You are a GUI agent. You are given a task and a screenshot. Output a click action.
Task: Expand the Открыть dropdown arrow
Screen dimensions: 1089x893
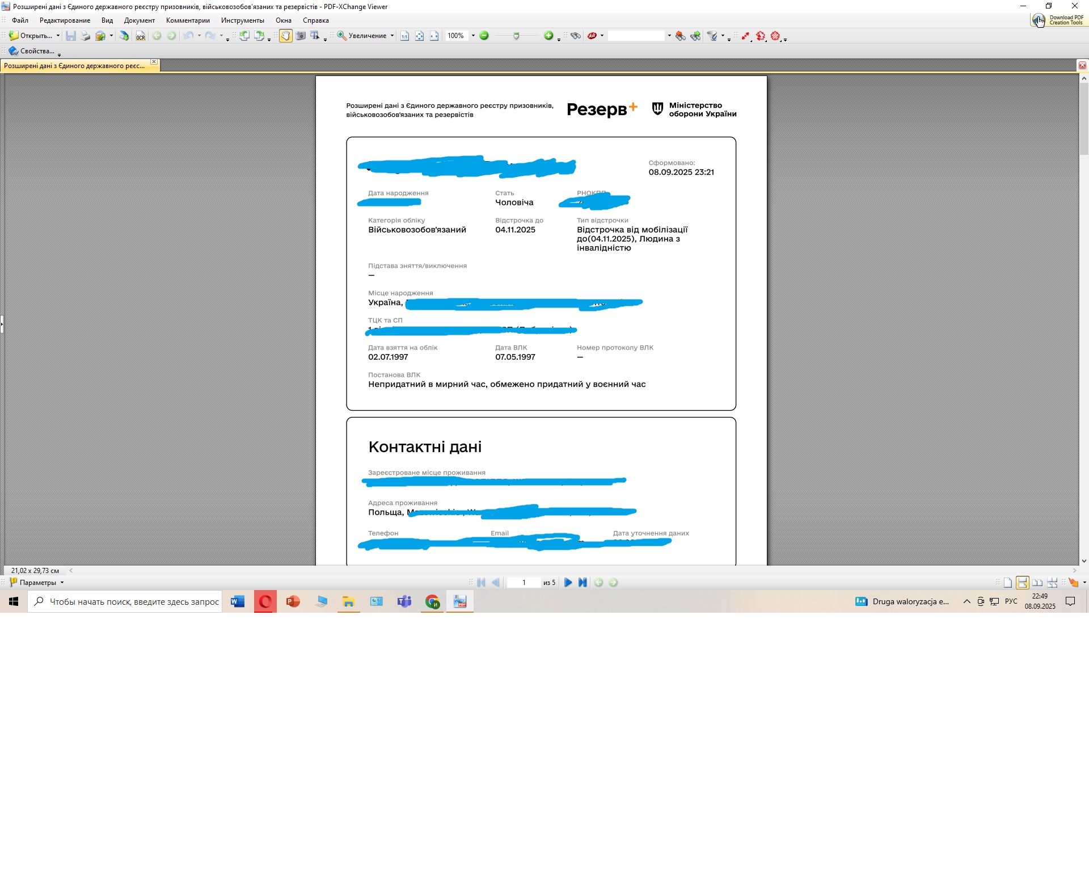click(x=58, y=36)
